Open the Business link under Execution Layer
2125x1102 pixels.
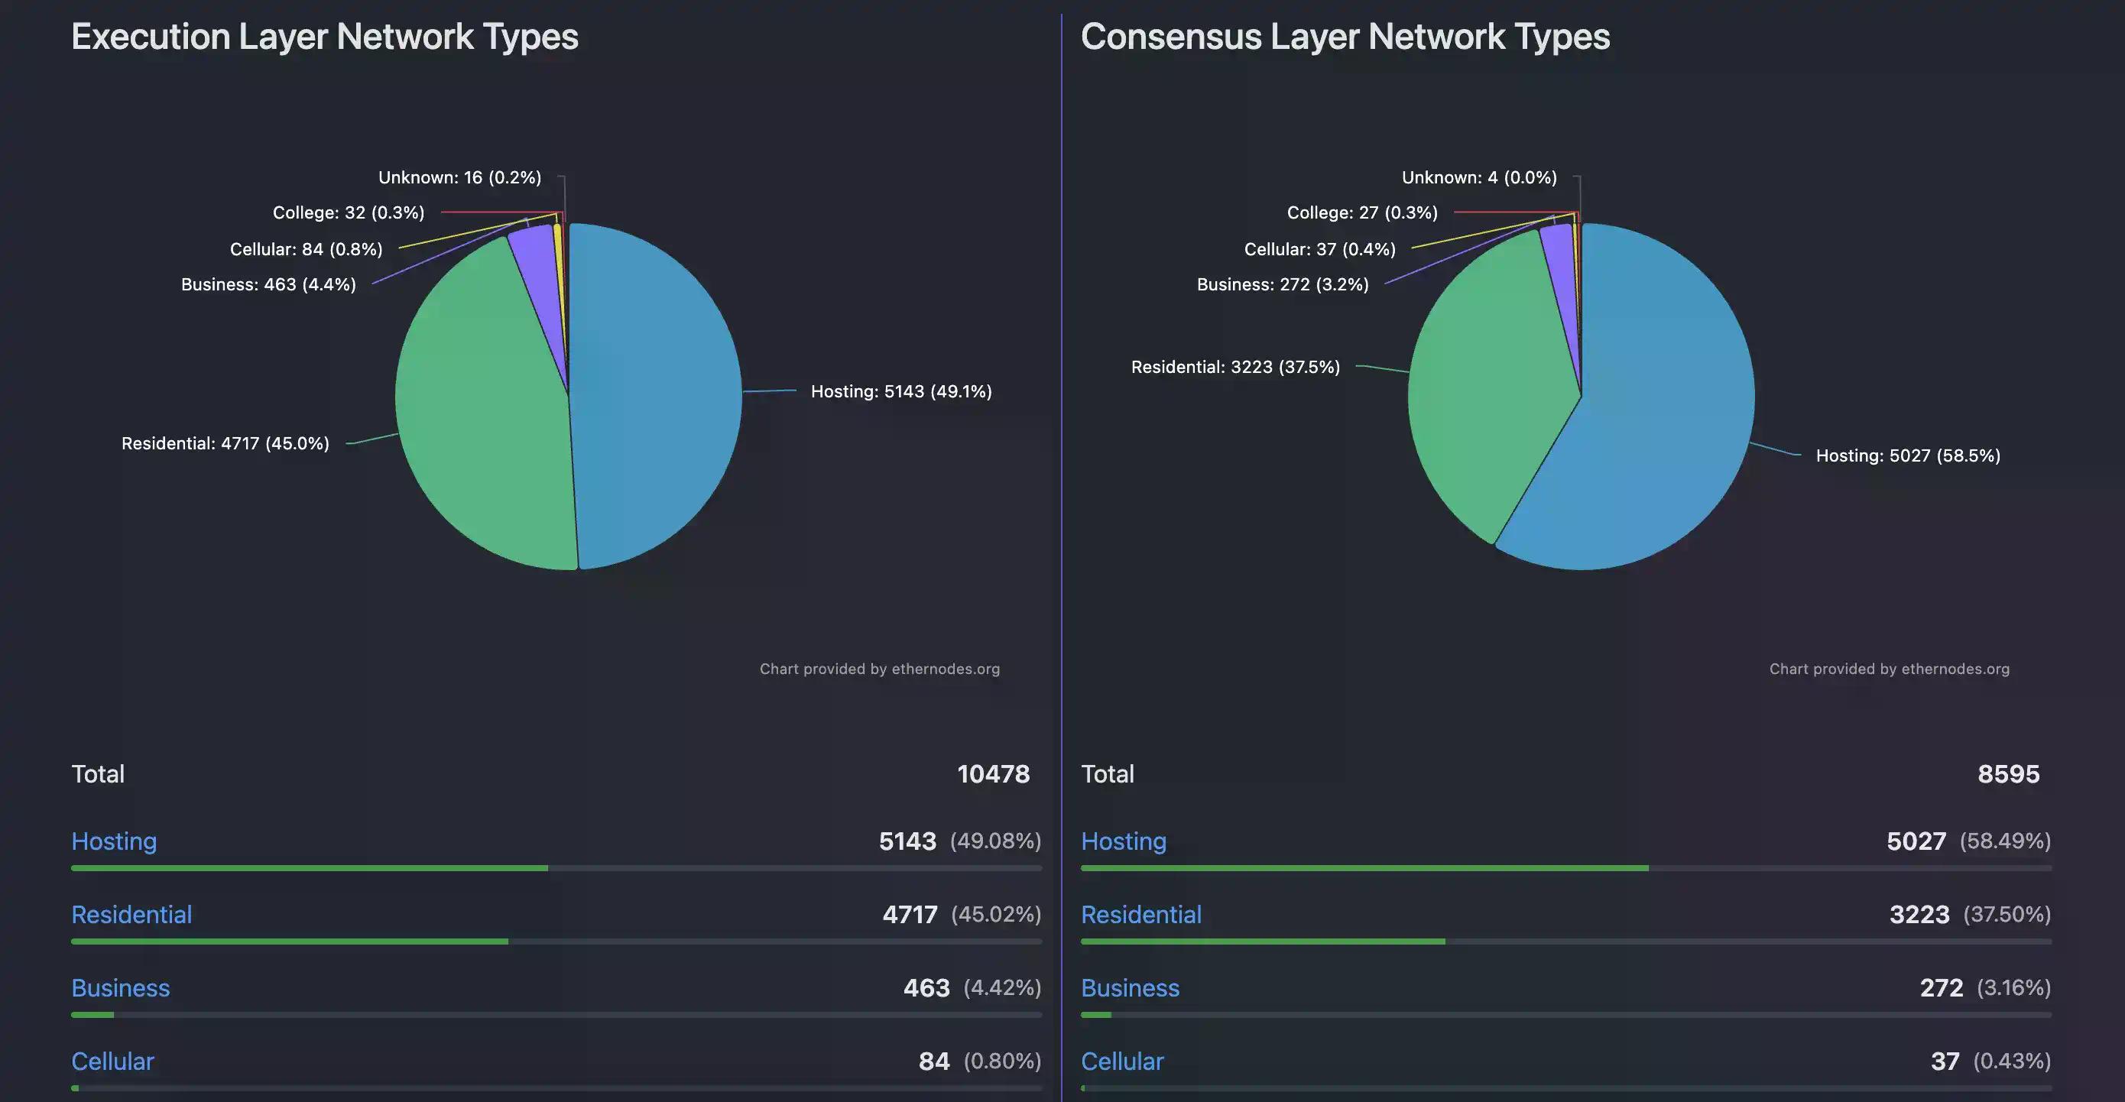tap(121, 987)
